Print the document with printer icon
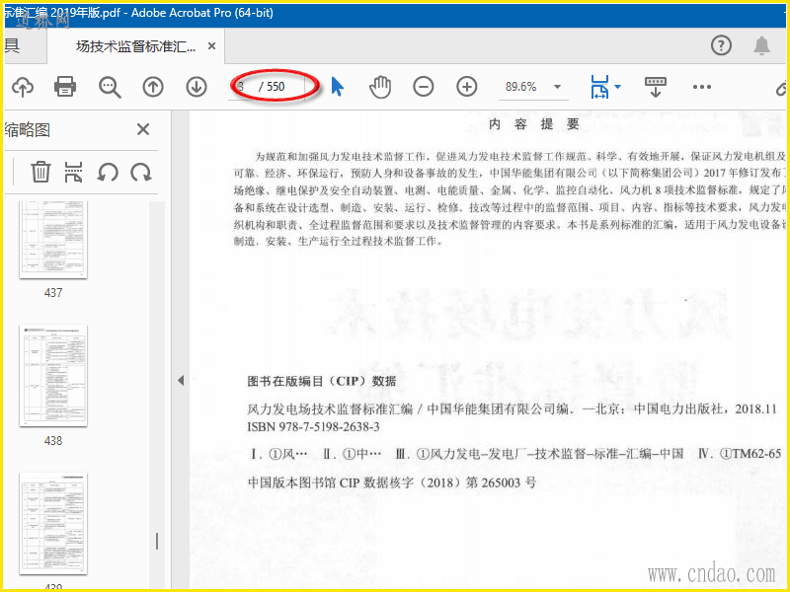Viewport: 790px width, 592px height. click(x=65, y=87)
